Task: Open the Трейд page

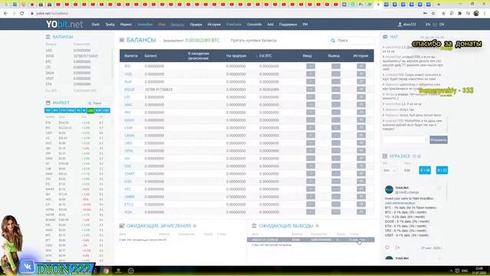Action: click(110, 25)
